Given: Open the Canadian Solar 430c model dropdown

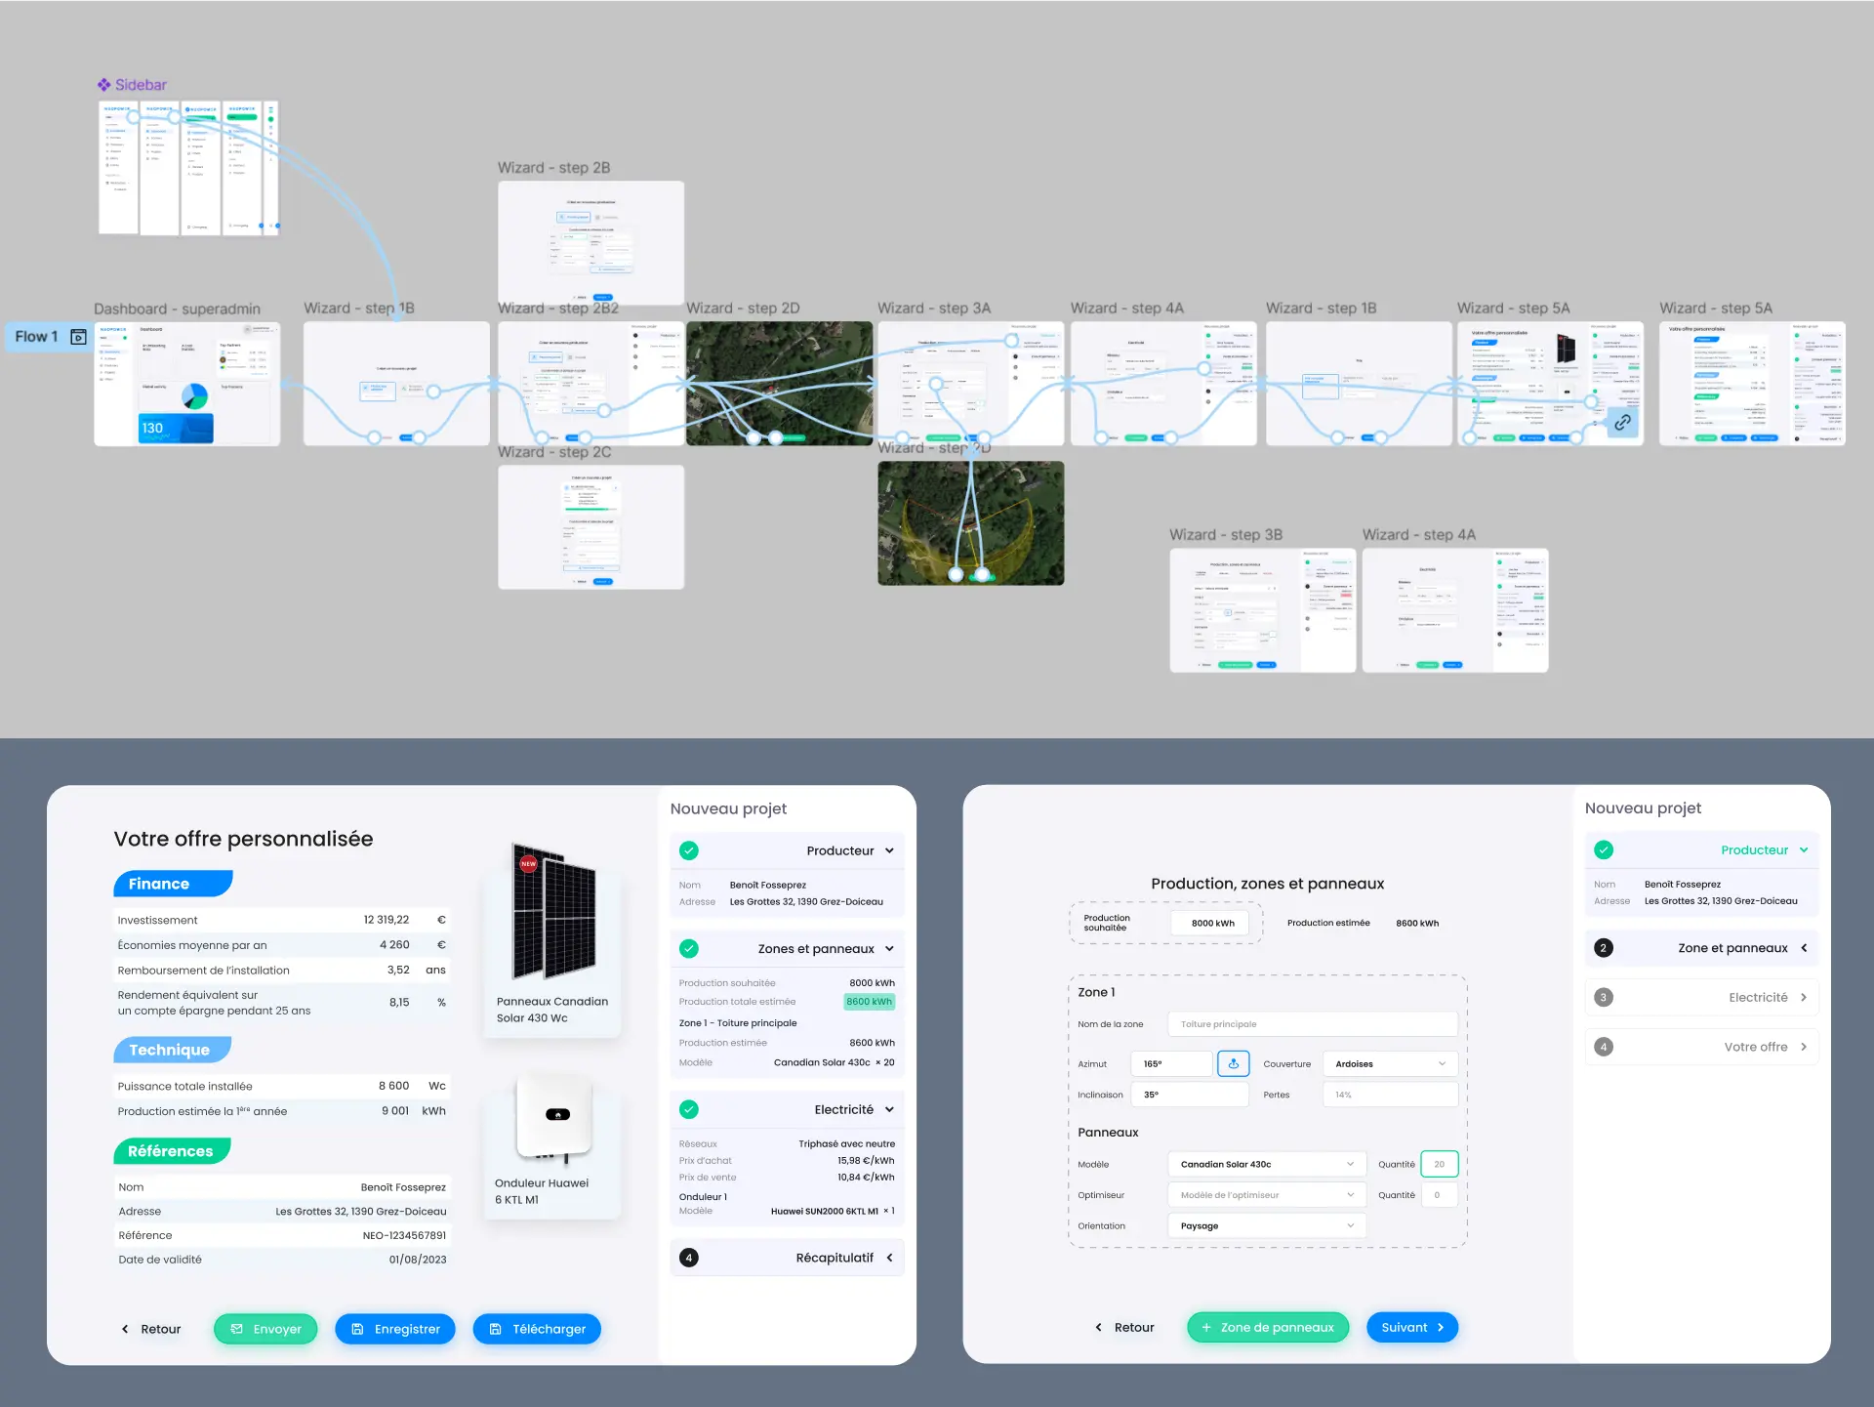Looking at the screenshot, I should 1266,1164.
